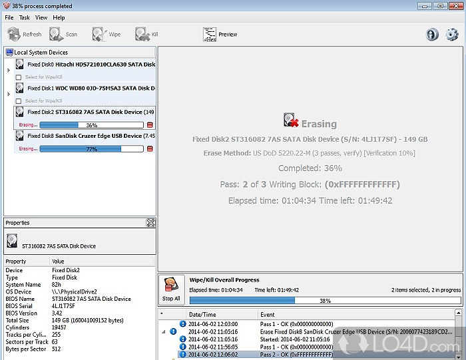
Task: Stop erasing Fixed Disk2 with red icon
Action: (x=150, y=125)
